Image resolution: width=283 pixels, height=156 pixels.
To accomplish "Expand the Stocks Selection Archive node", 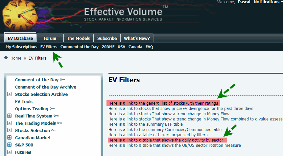I will click(10, 94).
